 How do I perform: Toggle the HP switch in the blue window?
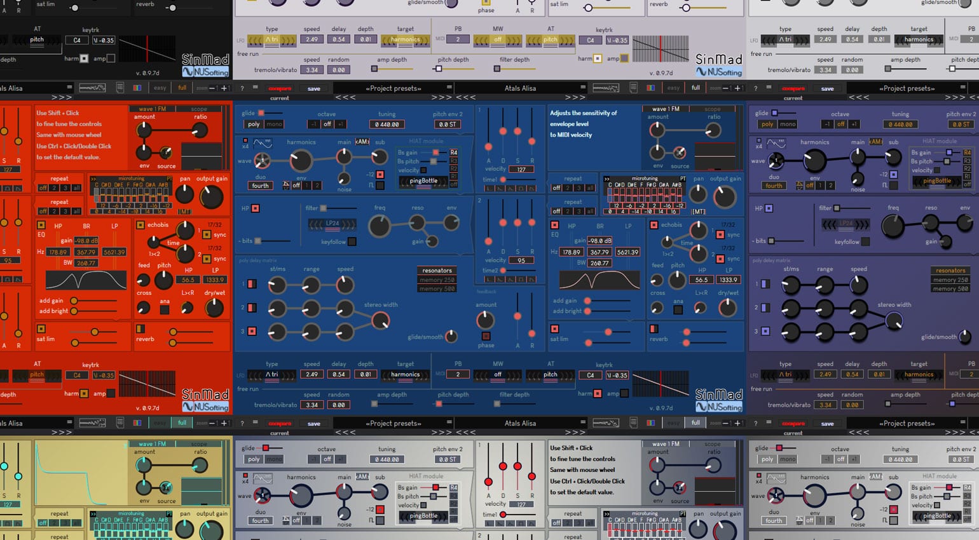(x=256, y=208)
